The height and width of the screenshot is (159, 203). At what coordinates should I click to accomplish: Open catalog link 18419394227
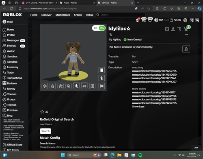154,82
